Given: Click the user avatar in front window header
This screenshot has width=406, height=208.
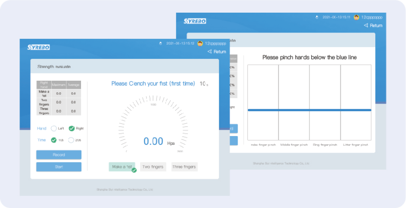Looking at the screenshot, I should tap(200, 43).
